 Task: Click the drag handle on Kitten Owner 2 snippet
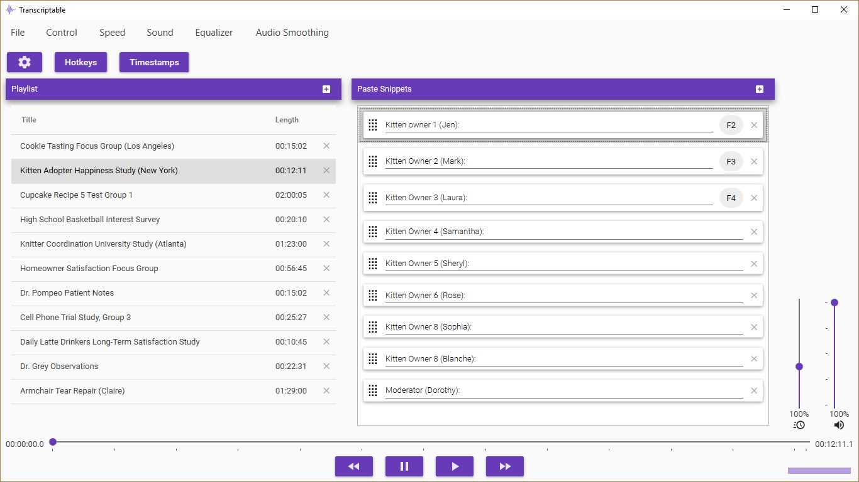[372, 161]
